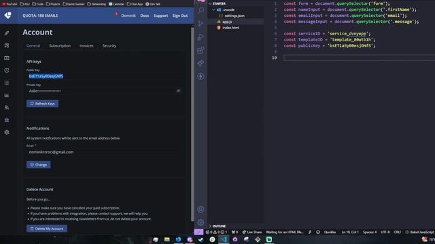This screenshot has width=435, height=244.
Task: Click the Private Key field
Action: pyautogui.click(x=104, y=91)
